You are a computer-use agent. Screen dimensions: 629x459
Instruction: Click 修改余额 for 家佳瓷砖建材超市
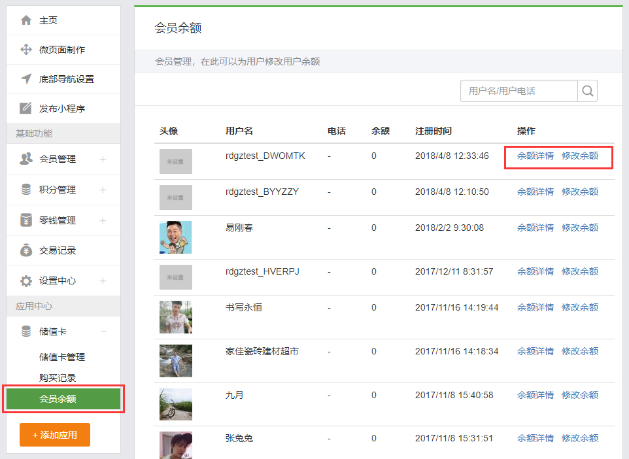pos(580,351)
